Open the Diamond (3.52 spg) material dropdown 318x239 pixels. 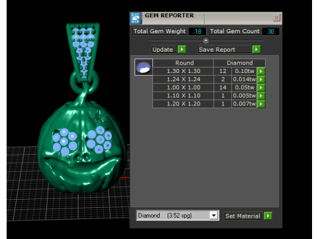point(178,215)
